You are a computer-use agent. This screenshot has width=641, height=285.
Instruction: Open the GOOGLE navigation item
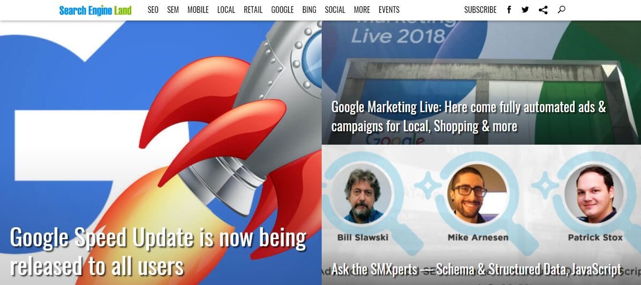(x=282, y=10)
